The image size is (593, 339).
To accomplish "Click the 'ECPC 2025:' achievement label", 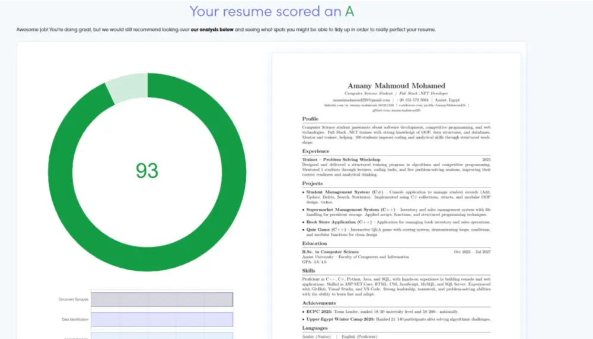I will pyautogui.click(x=319, y=312).
